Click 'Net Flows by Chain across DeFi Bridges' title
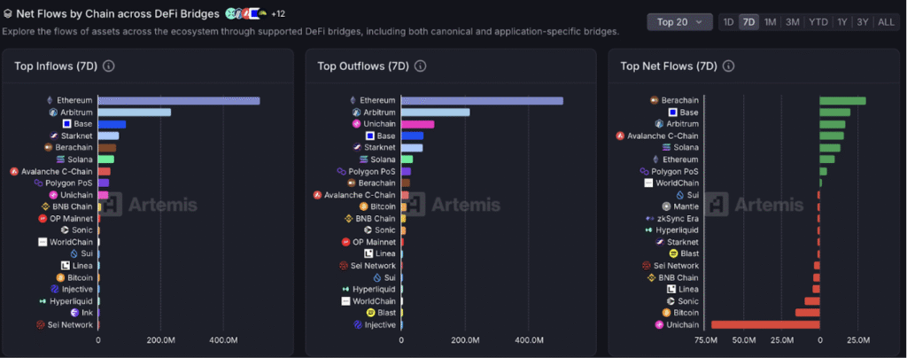 (x=118, y=13)
